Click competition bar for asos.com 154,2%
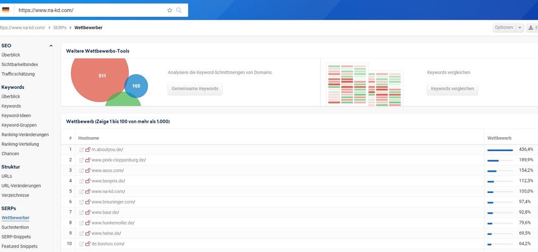 coord(500,171)
